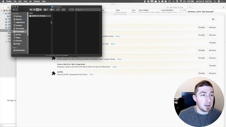Switch Finder to column view
The width and height of the screenshot is (226, 127).
[x=37, y=10]
